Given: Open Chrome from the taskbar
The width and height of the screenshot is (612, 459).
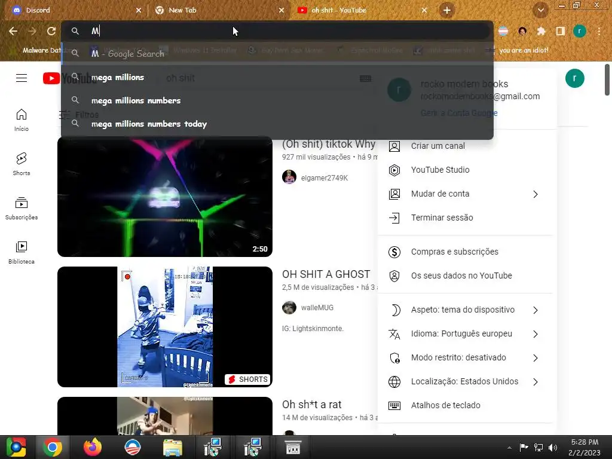Looking at the screenshot, I should [53, 447].
